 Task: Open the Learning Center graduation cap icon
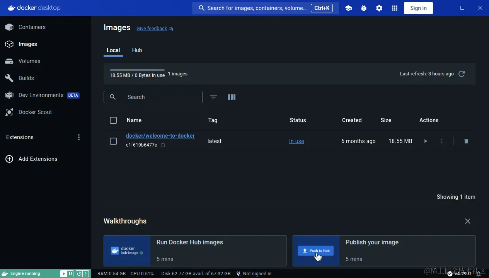348,8
